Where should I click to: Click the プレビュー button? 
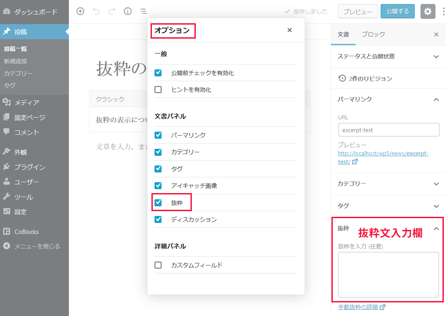tap(358, 11)
